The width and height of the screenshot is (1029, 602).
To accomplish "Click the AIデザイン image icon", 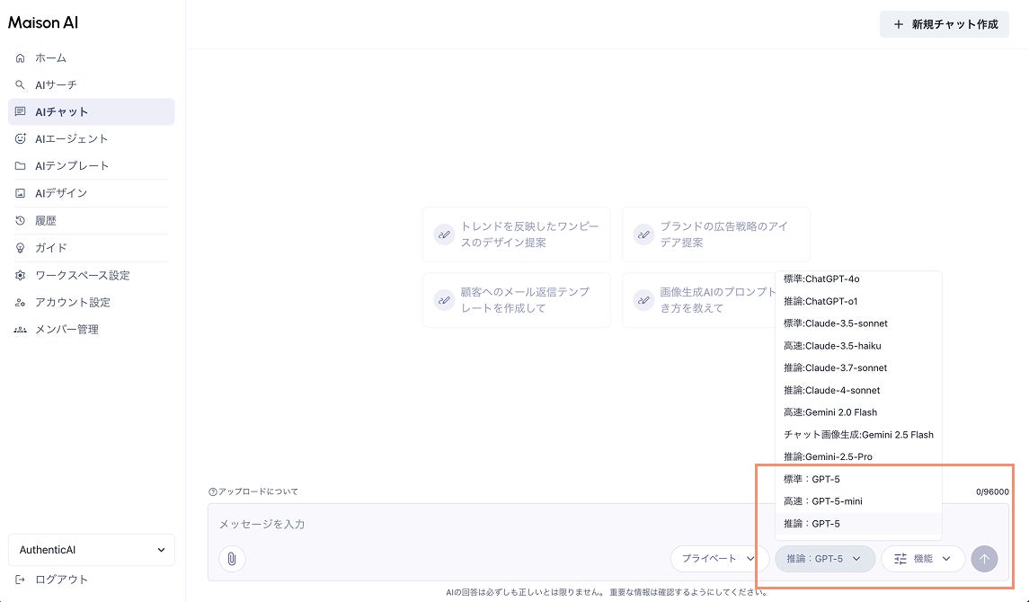I will tap(21, 193).
